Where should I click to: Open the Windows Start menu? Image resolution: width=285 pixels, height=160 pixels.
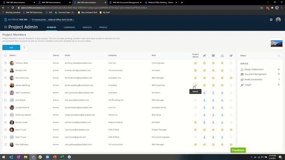[x=4, y=157]
